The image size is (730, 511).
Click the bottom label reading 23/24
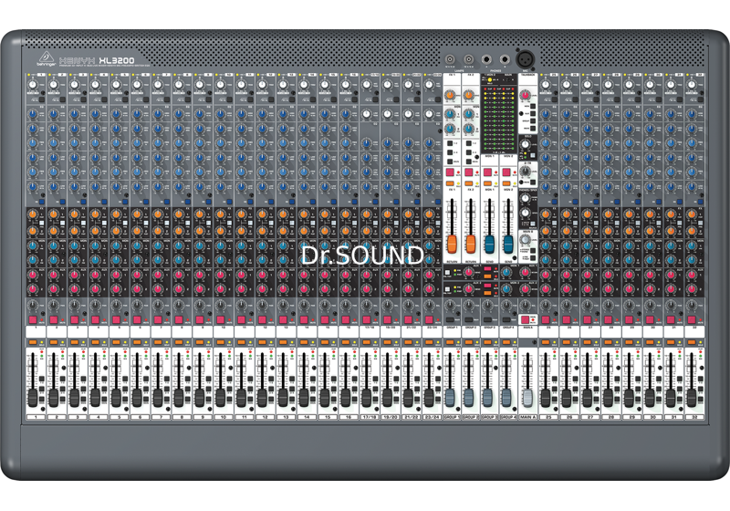[x=432, y=417]
